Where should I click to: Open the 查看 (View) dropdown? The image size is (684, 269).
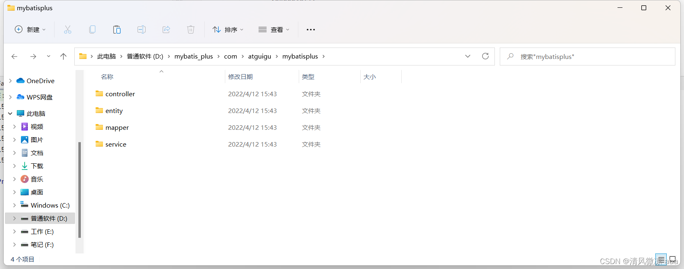pyautogui.click(x=274, y=29)
